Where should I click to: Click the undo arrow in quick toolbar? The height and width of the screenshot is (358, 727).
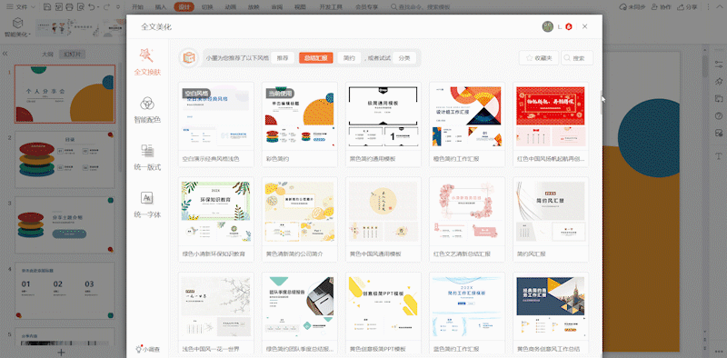tap(92, 7)
